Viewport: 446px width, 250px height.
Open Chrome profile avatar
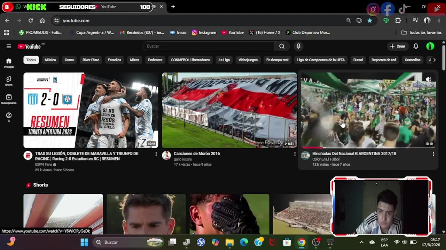[x=427, y=20]
